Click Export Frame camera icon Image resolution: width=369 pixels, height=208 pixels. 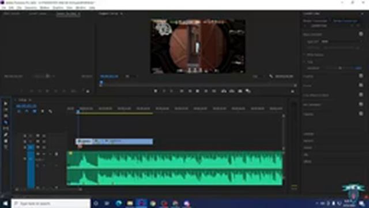pos(240,91)
